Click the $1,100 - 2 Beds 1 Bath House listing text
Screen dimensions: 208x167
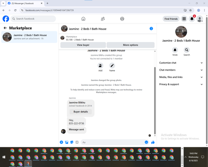pos(80,40)
